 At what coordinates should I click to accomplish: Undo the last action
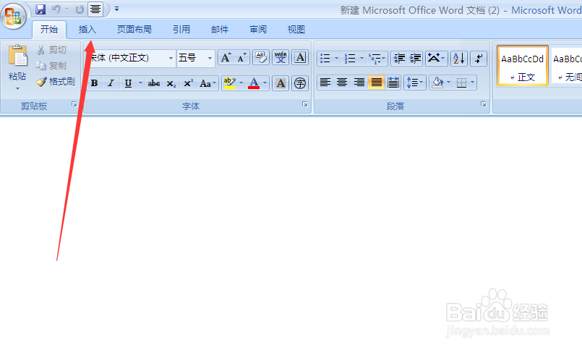(x=56, y=9)
